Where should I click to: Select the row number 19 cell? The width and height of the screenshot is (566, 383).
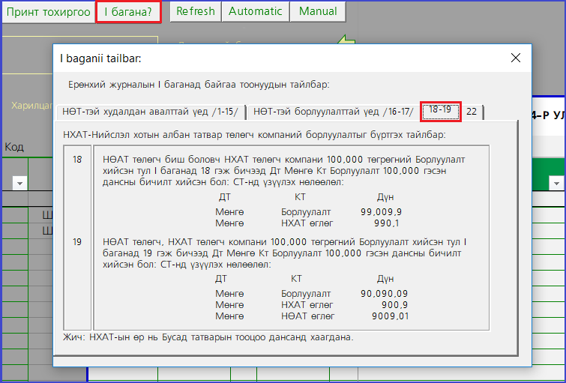(78, 242)
